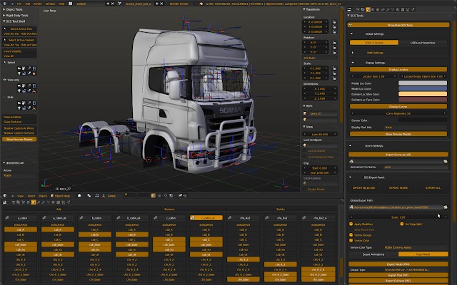Image resolution: width=457 pixels, height=285 pixels.
Task: Click Invert Visibility button
Action: coord(19,51)
